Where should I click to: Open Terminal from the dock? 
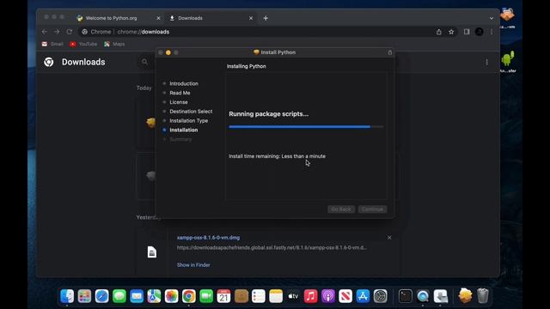pyautogui.click(x=406, y=296)
